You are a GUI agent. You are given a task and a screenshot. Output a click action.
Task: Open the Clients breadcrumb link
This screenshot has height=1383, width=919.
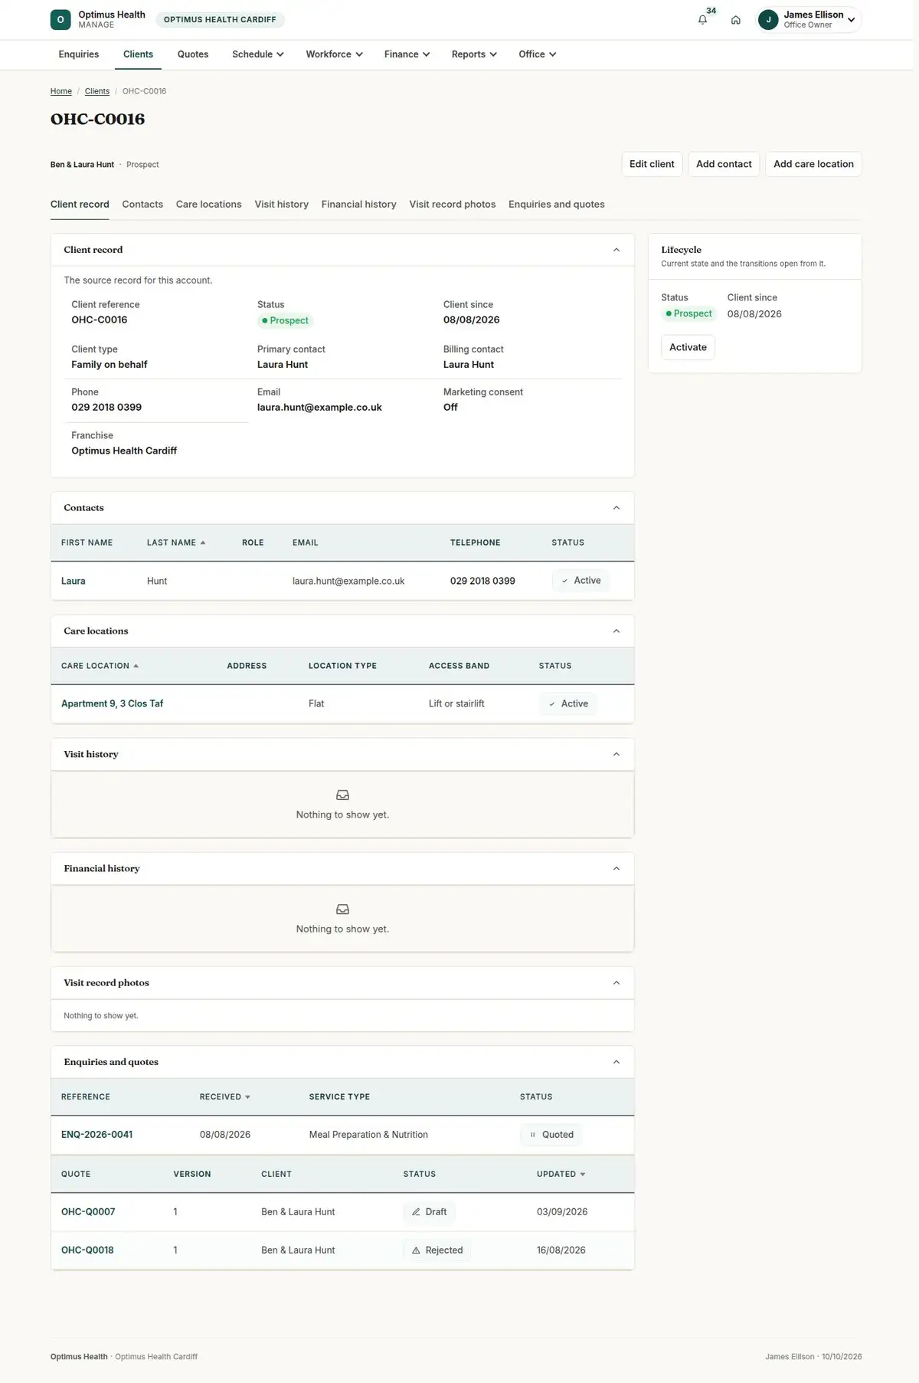(97, 91)
